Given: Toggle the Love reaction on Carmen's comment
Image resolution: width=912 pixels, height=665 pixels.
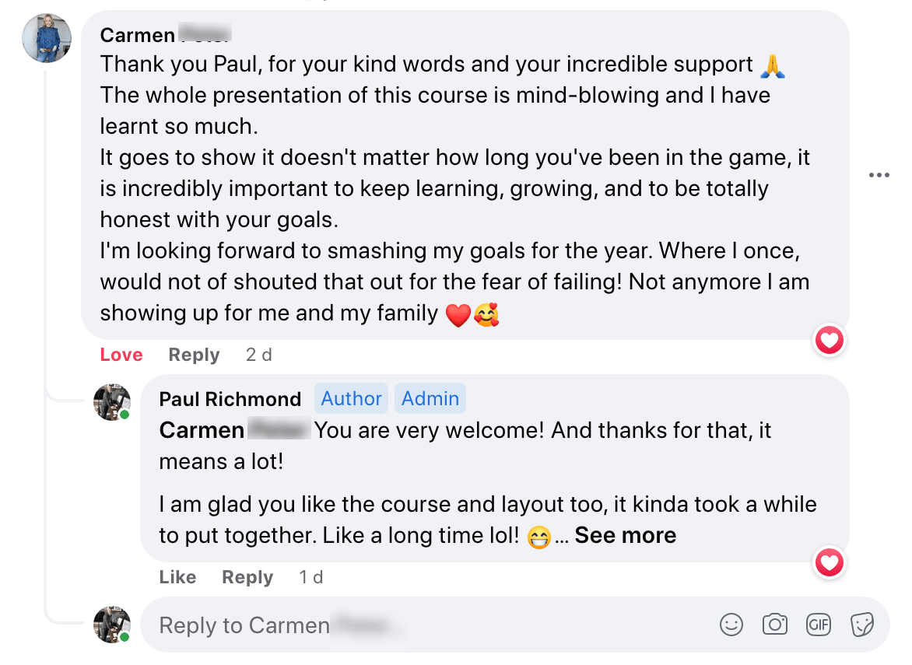Looking at the screenshot, I should [121, 355].
